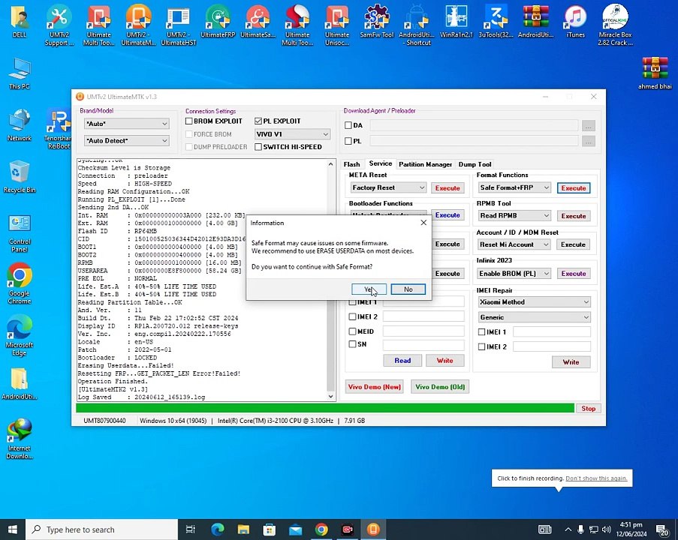This screenshot has width=678, height=540.
Task: Click Mail icon in taskbar
Action: pyautogui.click(x=295, y=529)
